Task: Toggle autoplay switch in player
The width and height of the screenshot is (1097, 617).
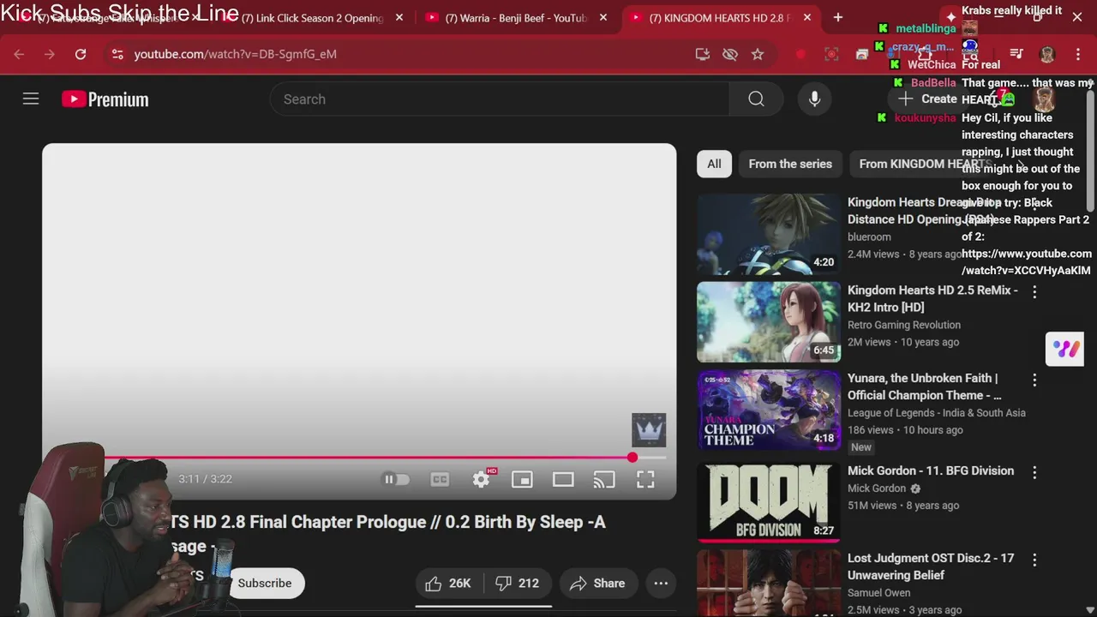Action: click(396, 479)
